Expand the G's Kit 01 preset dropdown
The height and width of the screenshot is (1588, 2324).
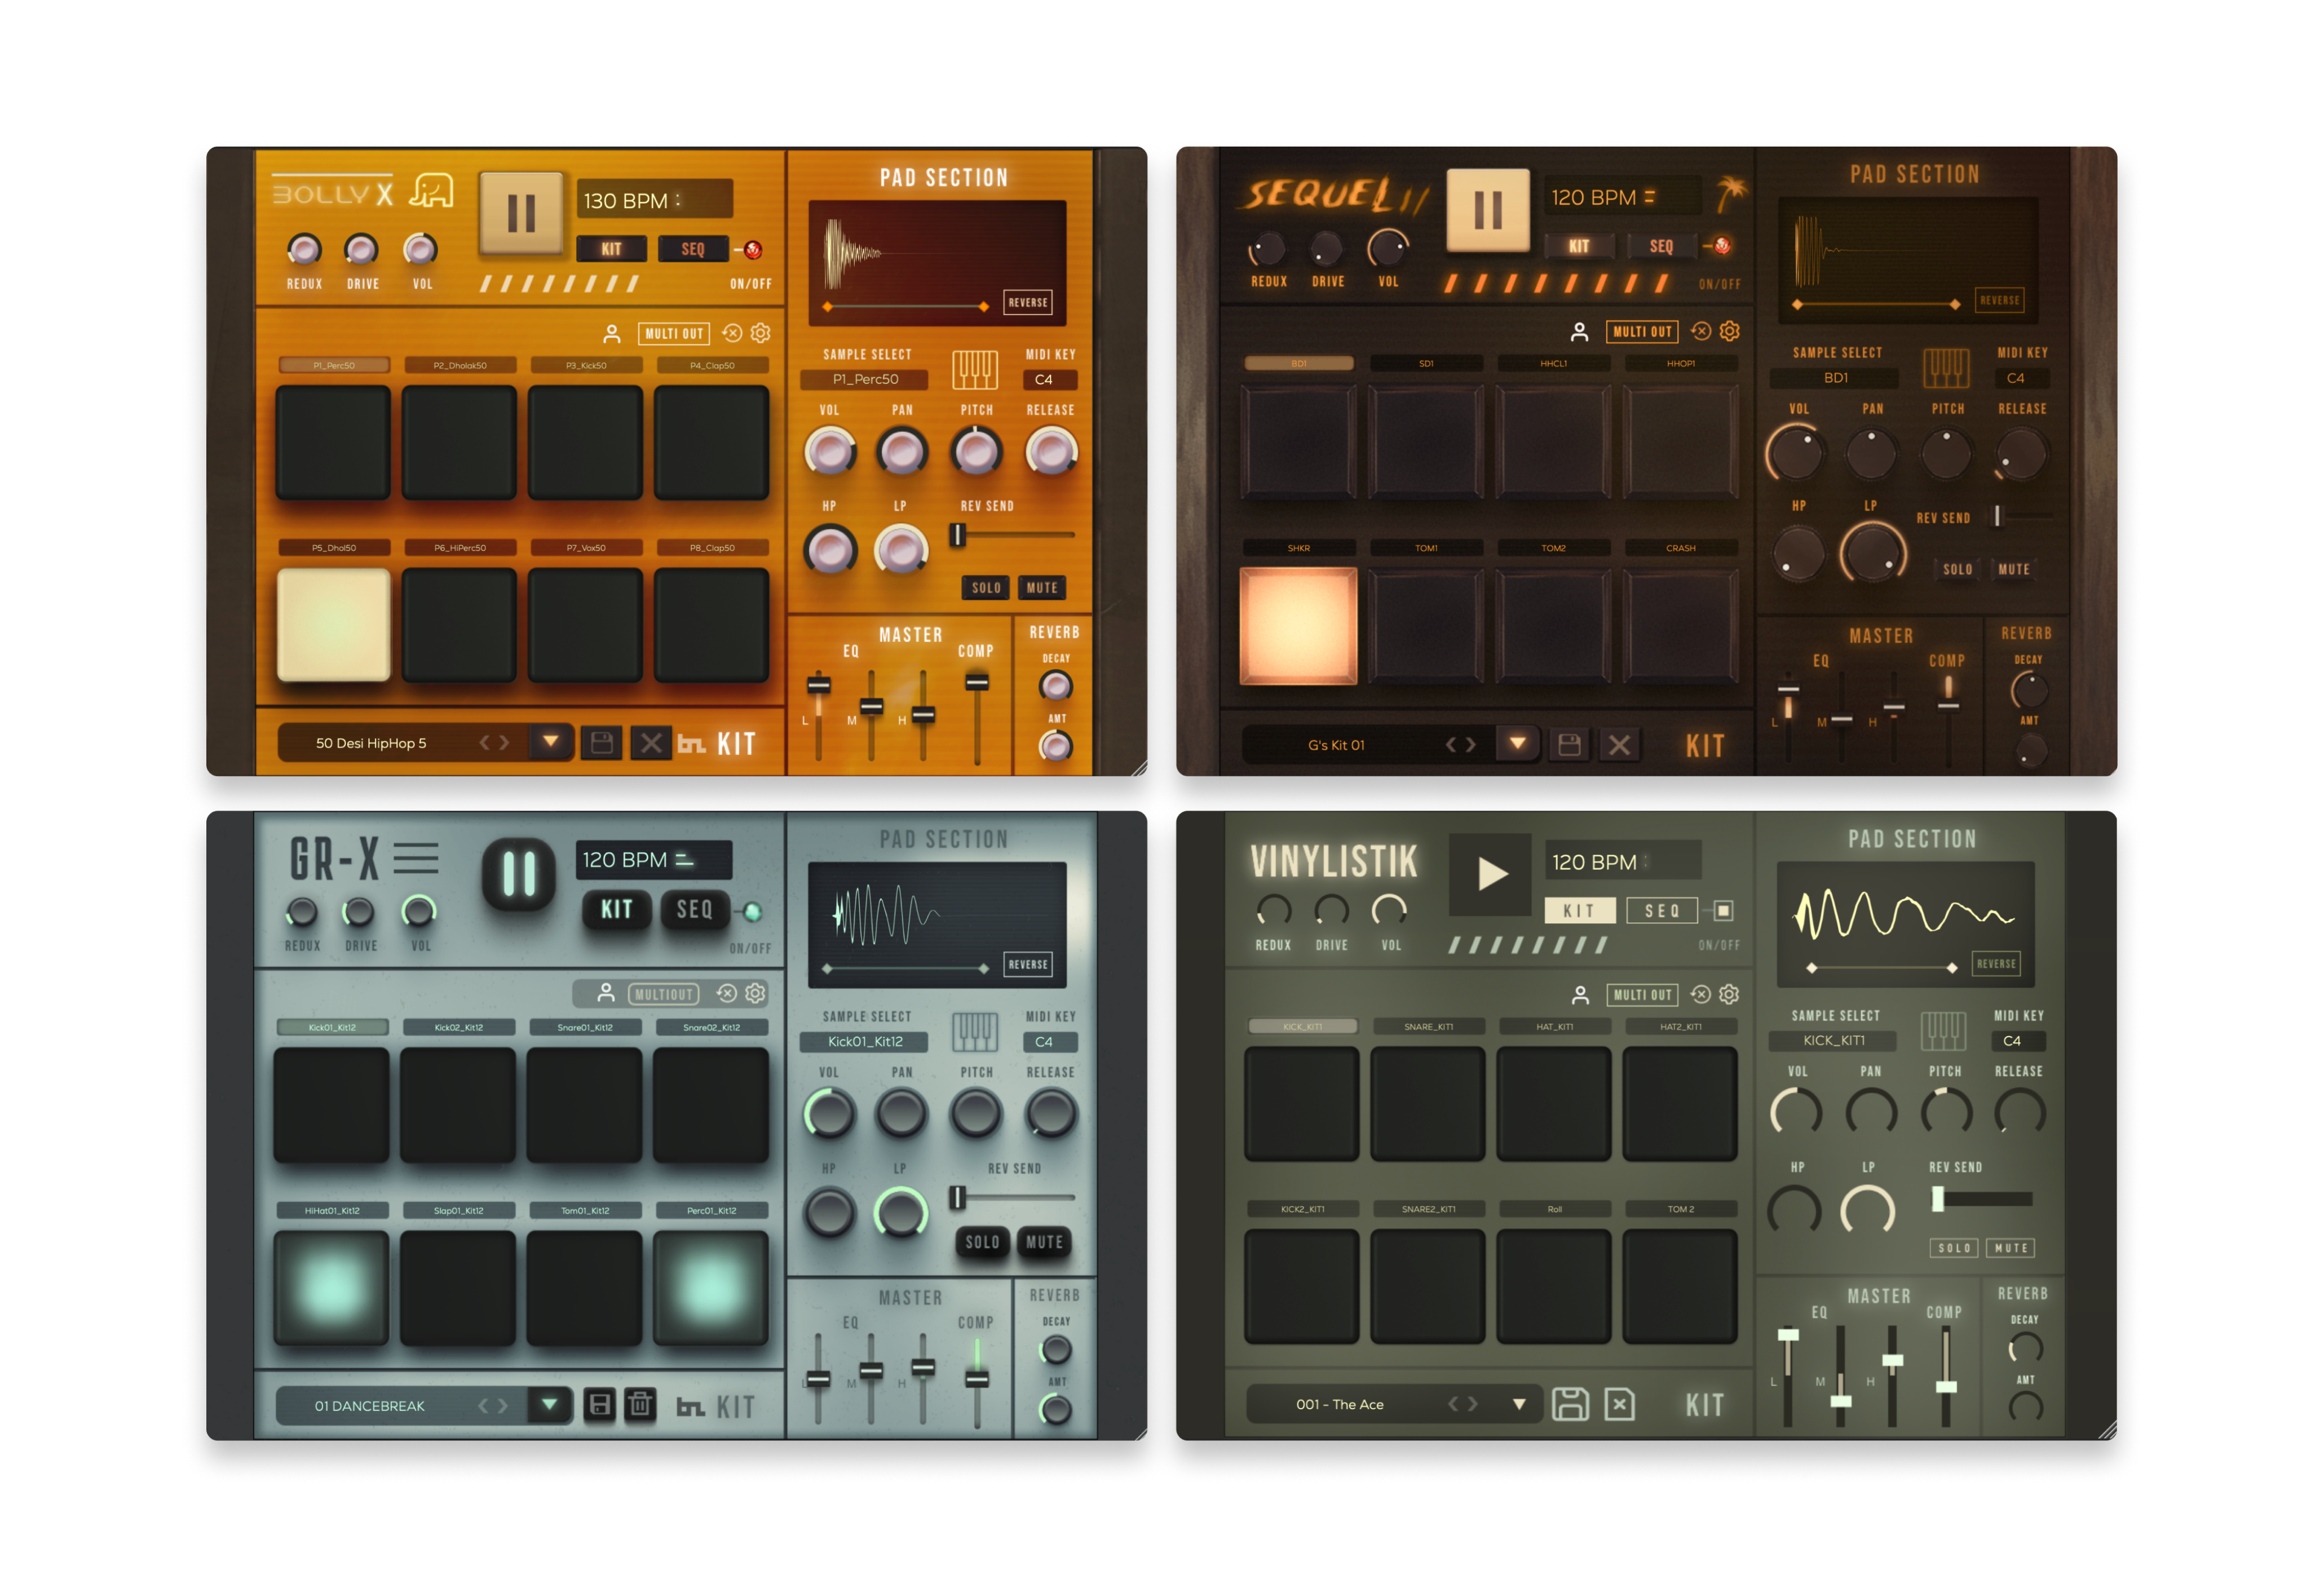pos(1517,743)
